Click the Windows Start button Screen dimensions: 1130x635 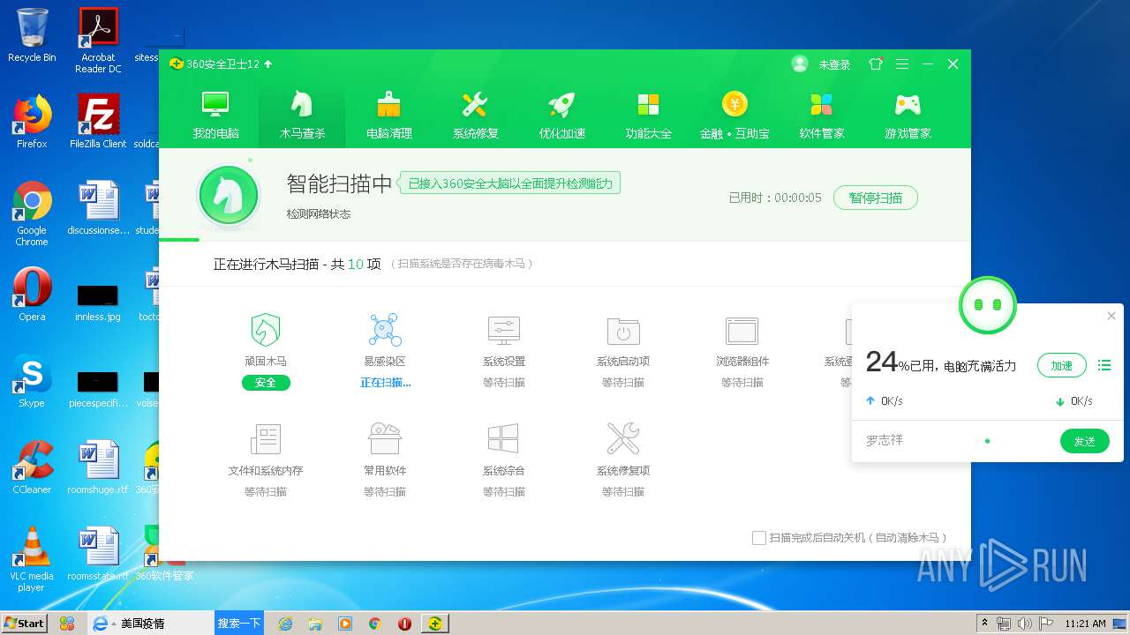pos(24,623)
